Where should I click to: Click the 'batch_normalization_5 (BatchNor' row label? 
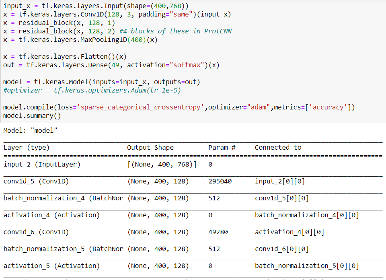coord(63,249)
